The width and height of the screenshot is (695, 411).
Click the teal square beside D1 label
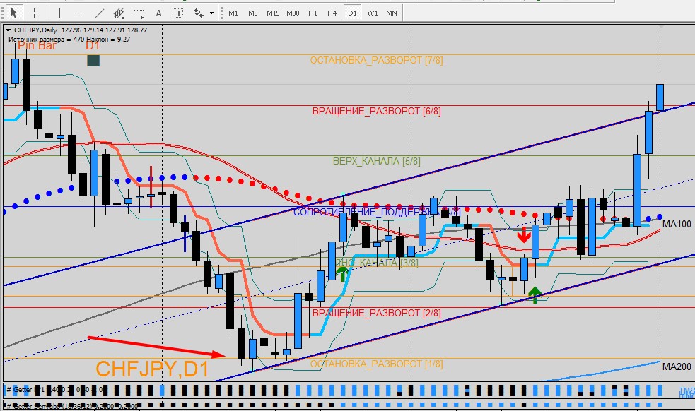point(93,61)
